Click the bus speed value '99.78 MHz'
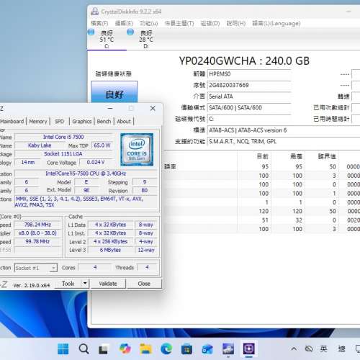The image size is (360, 360). point(37,241)
